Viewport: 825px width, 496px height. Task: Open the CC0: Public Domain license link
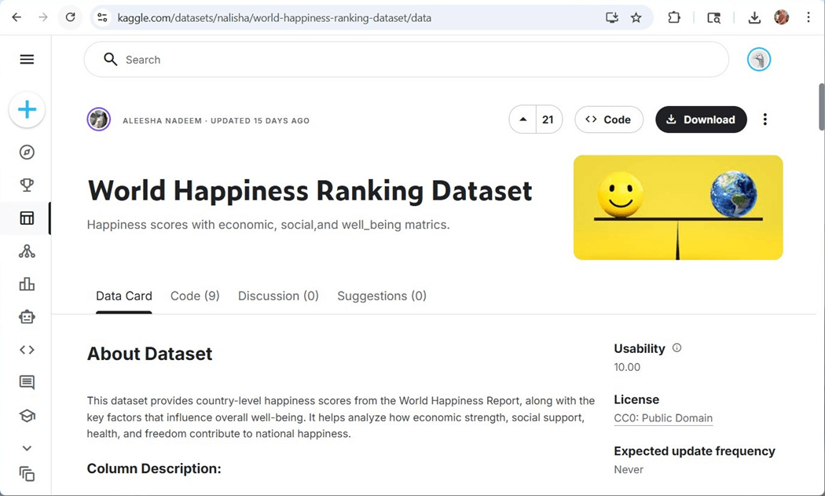pos(663,418)
